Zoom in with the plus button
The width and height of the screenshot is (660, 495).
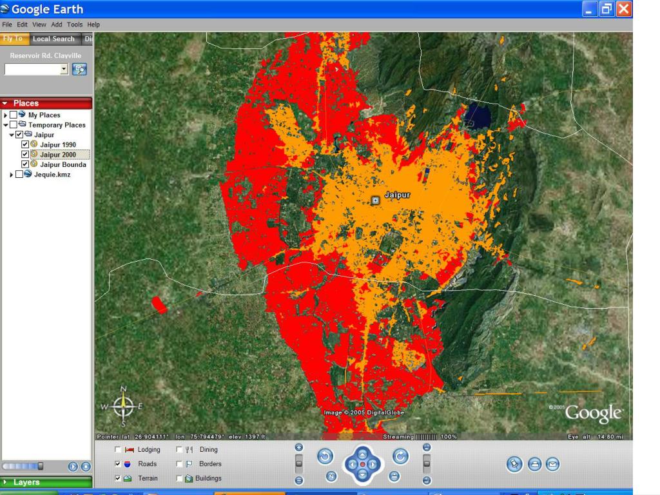click(299, 447)
